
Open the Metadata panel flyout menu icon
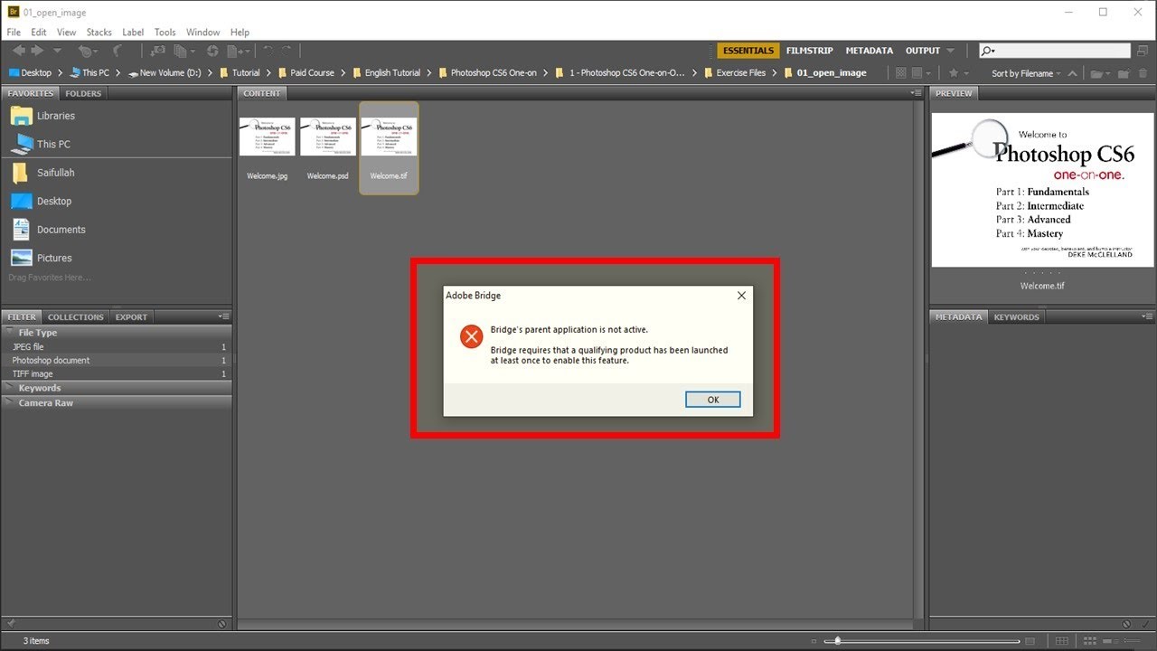click(x=1147, y=316)
